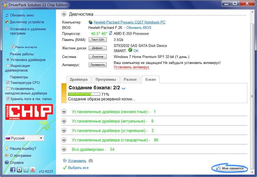The image size is (257, 177).
Task: Select the Установка драйверов radio button
Action: [8, 60]
